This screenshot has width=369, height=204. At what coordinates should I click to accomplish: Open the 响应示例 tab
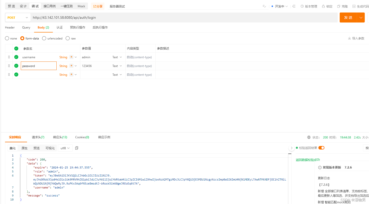pos(104,137)
